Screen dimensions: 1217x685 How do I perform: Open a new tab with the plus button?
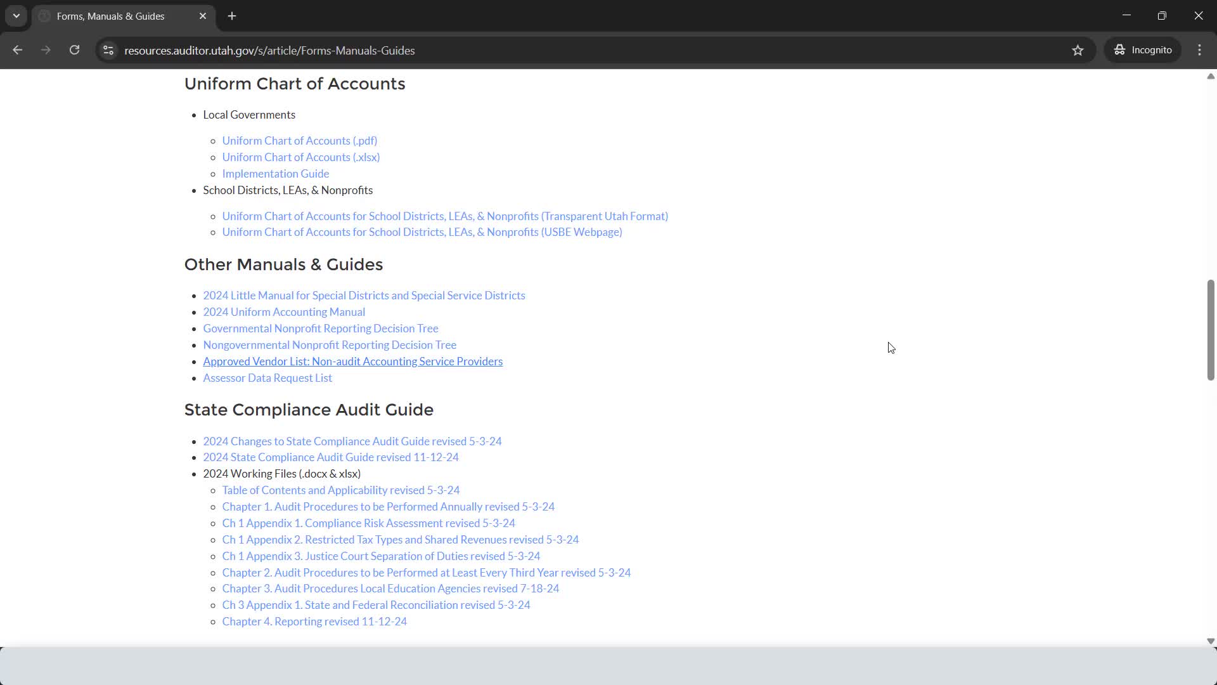coord(231,16)
